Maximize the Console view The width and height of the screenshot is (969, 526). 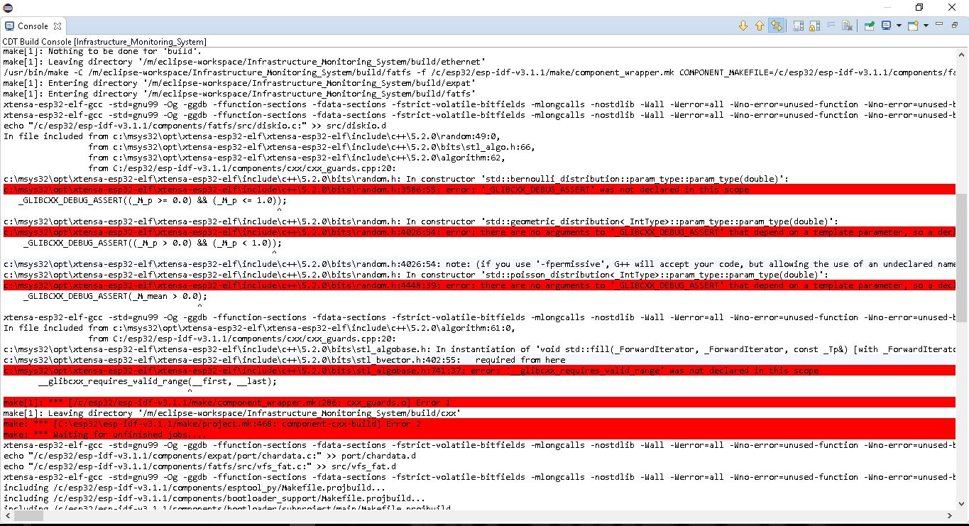pyautogui.click(x=956, y=26)
